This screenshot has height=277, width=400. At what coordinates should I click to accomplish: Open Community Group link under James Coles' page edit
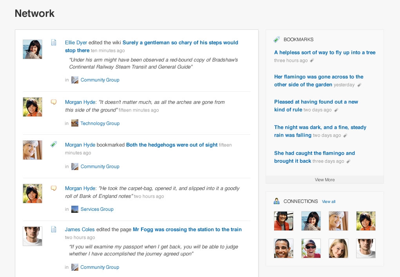(100, 267)
